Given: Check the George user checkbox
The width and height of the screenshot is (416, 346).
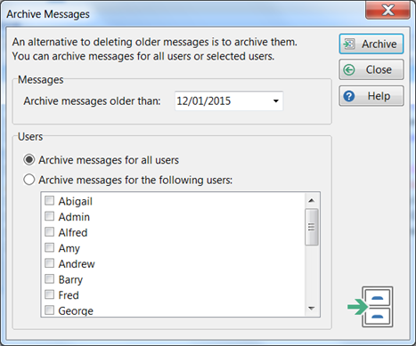Looking at the screenshot, I should 49,310.
